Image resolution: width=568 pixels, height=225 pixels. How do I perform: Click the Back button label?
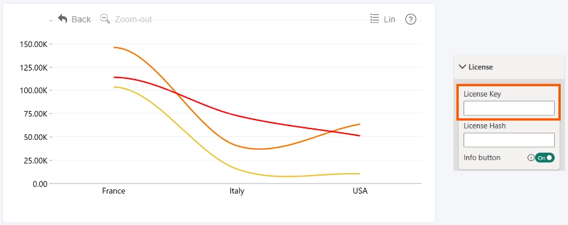point(81,19)
